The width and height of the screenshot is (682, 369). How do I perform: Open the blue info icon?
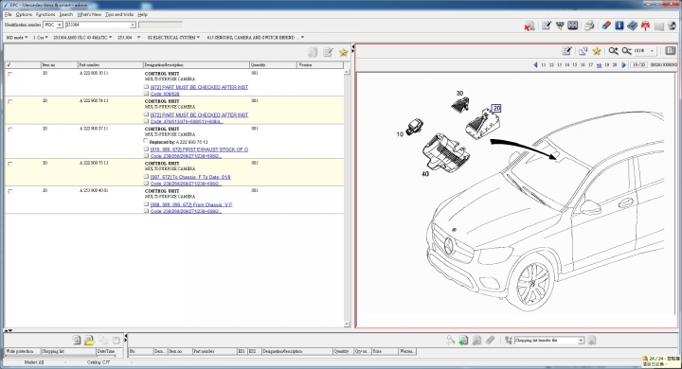point(619,26)
